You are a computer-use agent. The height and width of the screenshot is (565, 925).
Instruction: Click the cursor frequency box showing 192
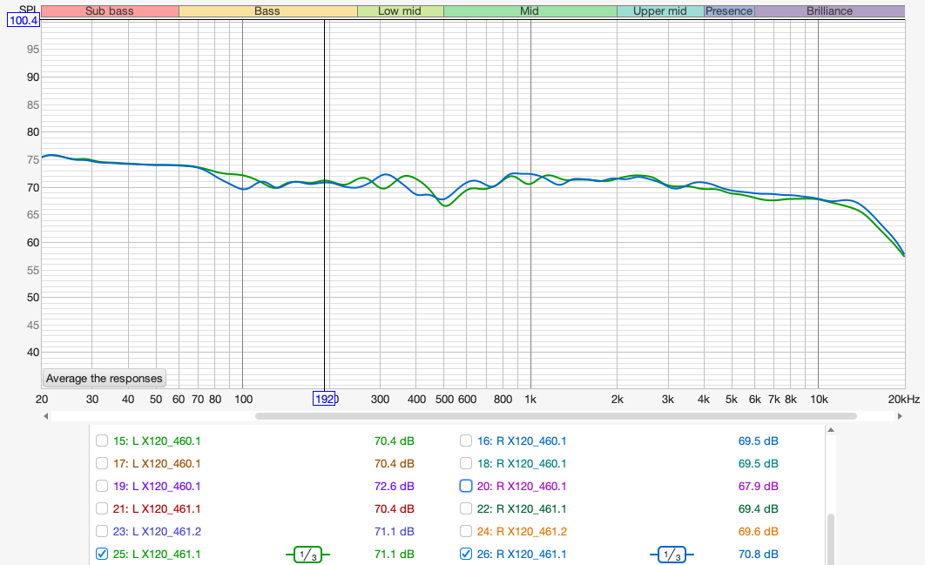click(x=325, y=398)
